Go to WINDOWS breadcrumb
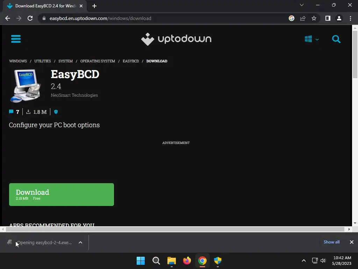Viewport: 358px width, 269px height. click(18, 61)
